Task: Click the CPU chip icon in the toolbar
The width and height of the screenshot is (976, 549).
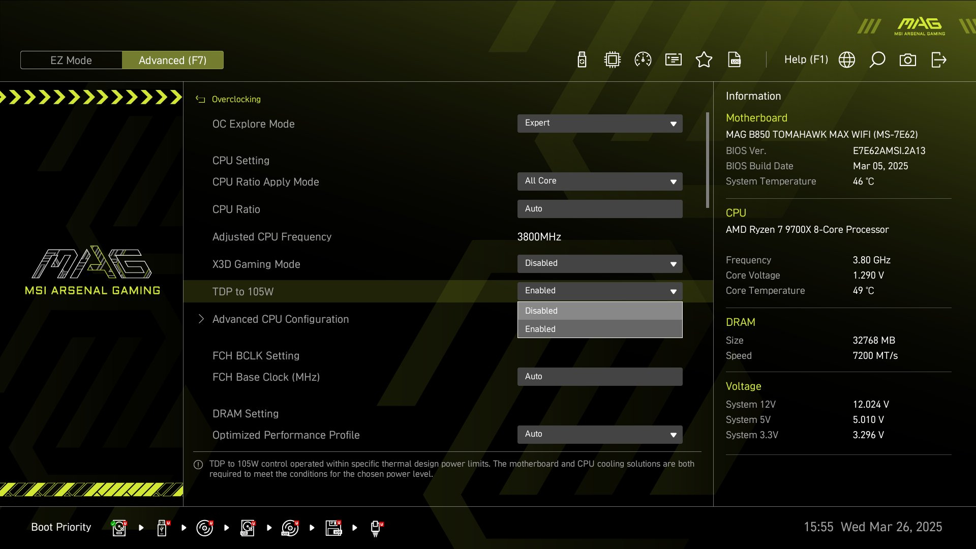Action: tap(613, 60)
